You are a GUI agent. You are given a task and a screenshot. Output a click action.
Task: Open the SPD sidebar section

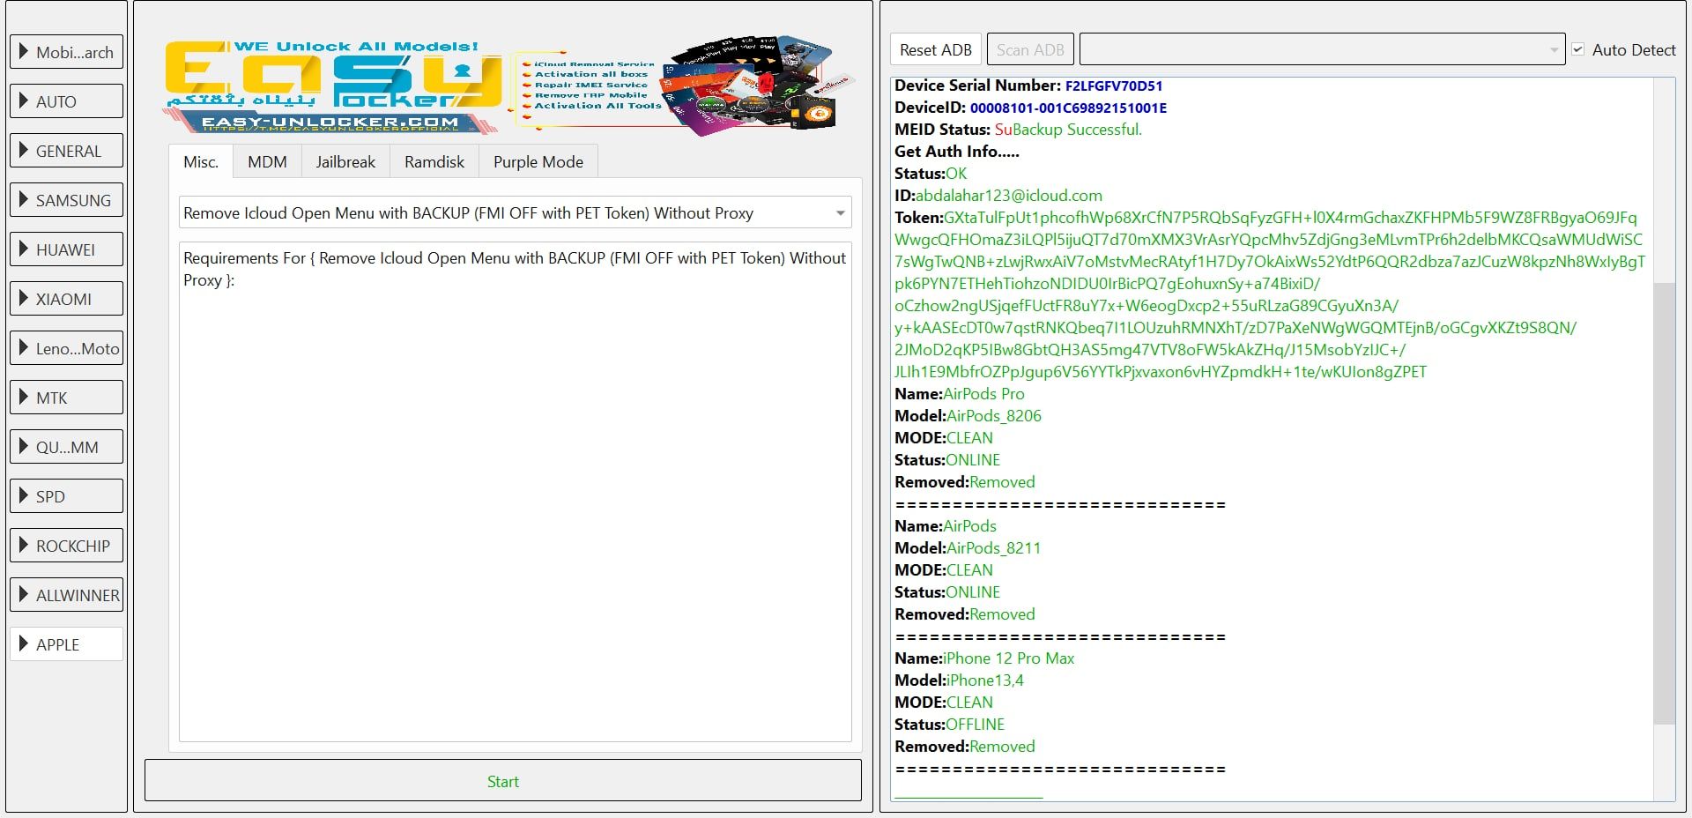coord(66,496)
